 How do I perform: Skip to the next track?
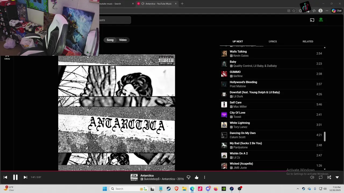pos(25,177)
